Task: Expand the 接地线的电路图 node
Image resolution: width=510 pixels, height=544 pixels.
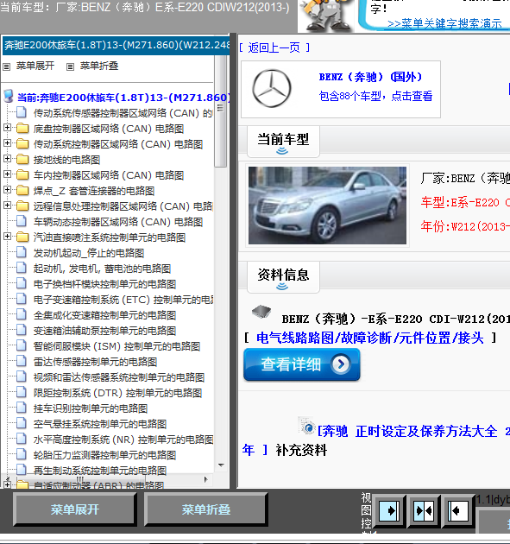Action: (x=7, y=159)
